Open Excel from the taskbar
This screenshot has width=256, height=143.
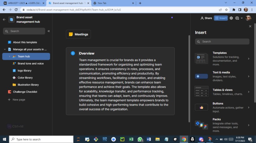[131, 139]
